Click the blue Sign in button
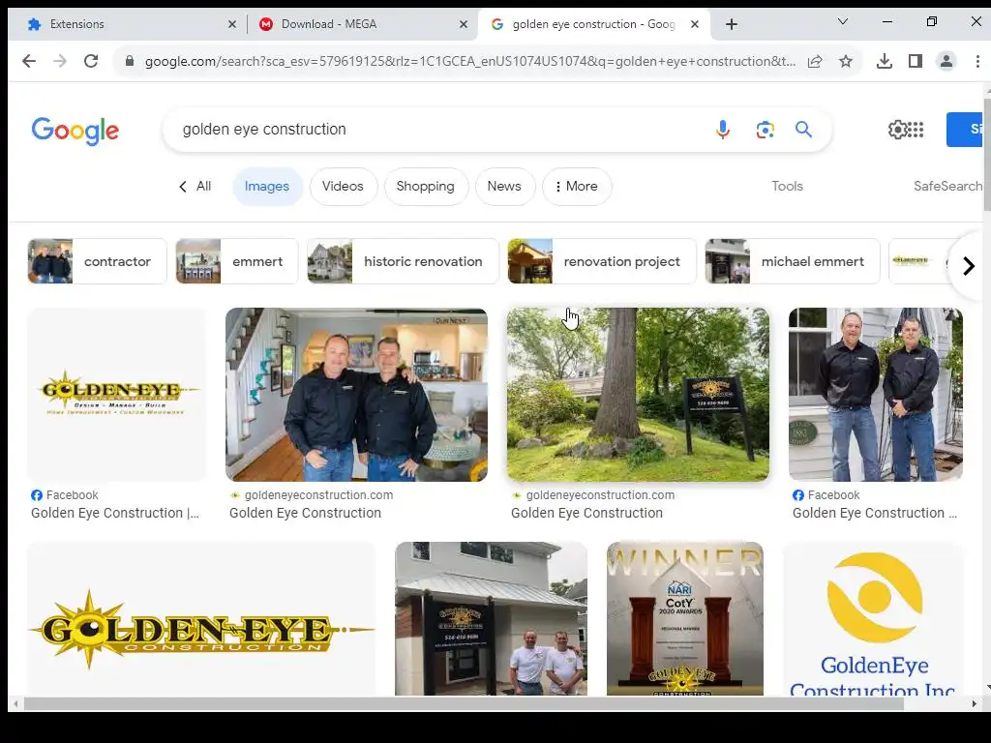This screenshot has height=743, width=991. [965, 130]
